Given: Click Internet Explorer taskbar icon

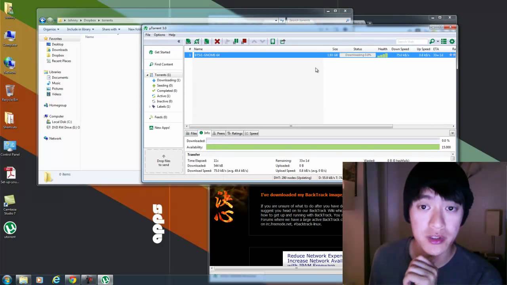Looking at the screenshot, I should (x=56, y=280).
